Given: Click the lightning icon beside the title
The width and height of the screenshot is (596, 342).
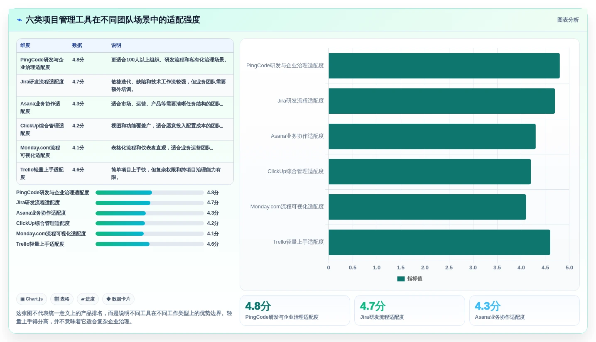Looking at the screenshot, I should click(x=20, y=20).
